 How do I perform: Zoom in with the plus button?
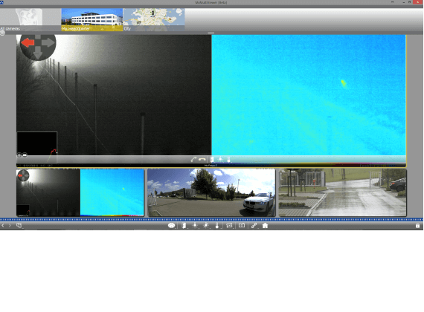[x=19, y=155]
